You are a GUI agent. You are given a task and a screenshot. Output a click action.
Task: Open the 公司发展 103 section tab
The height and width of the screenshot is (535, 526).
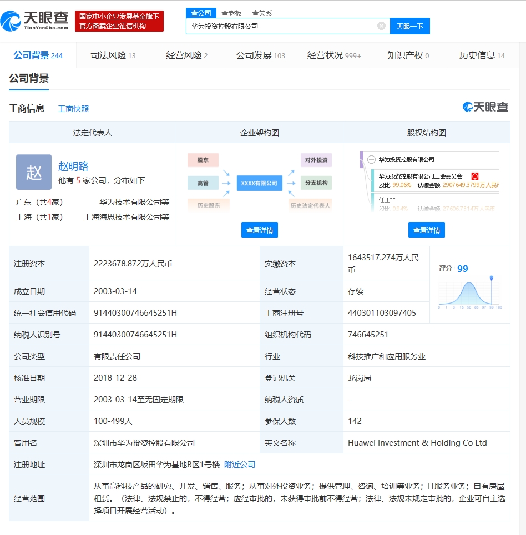[x=260, y=55]
